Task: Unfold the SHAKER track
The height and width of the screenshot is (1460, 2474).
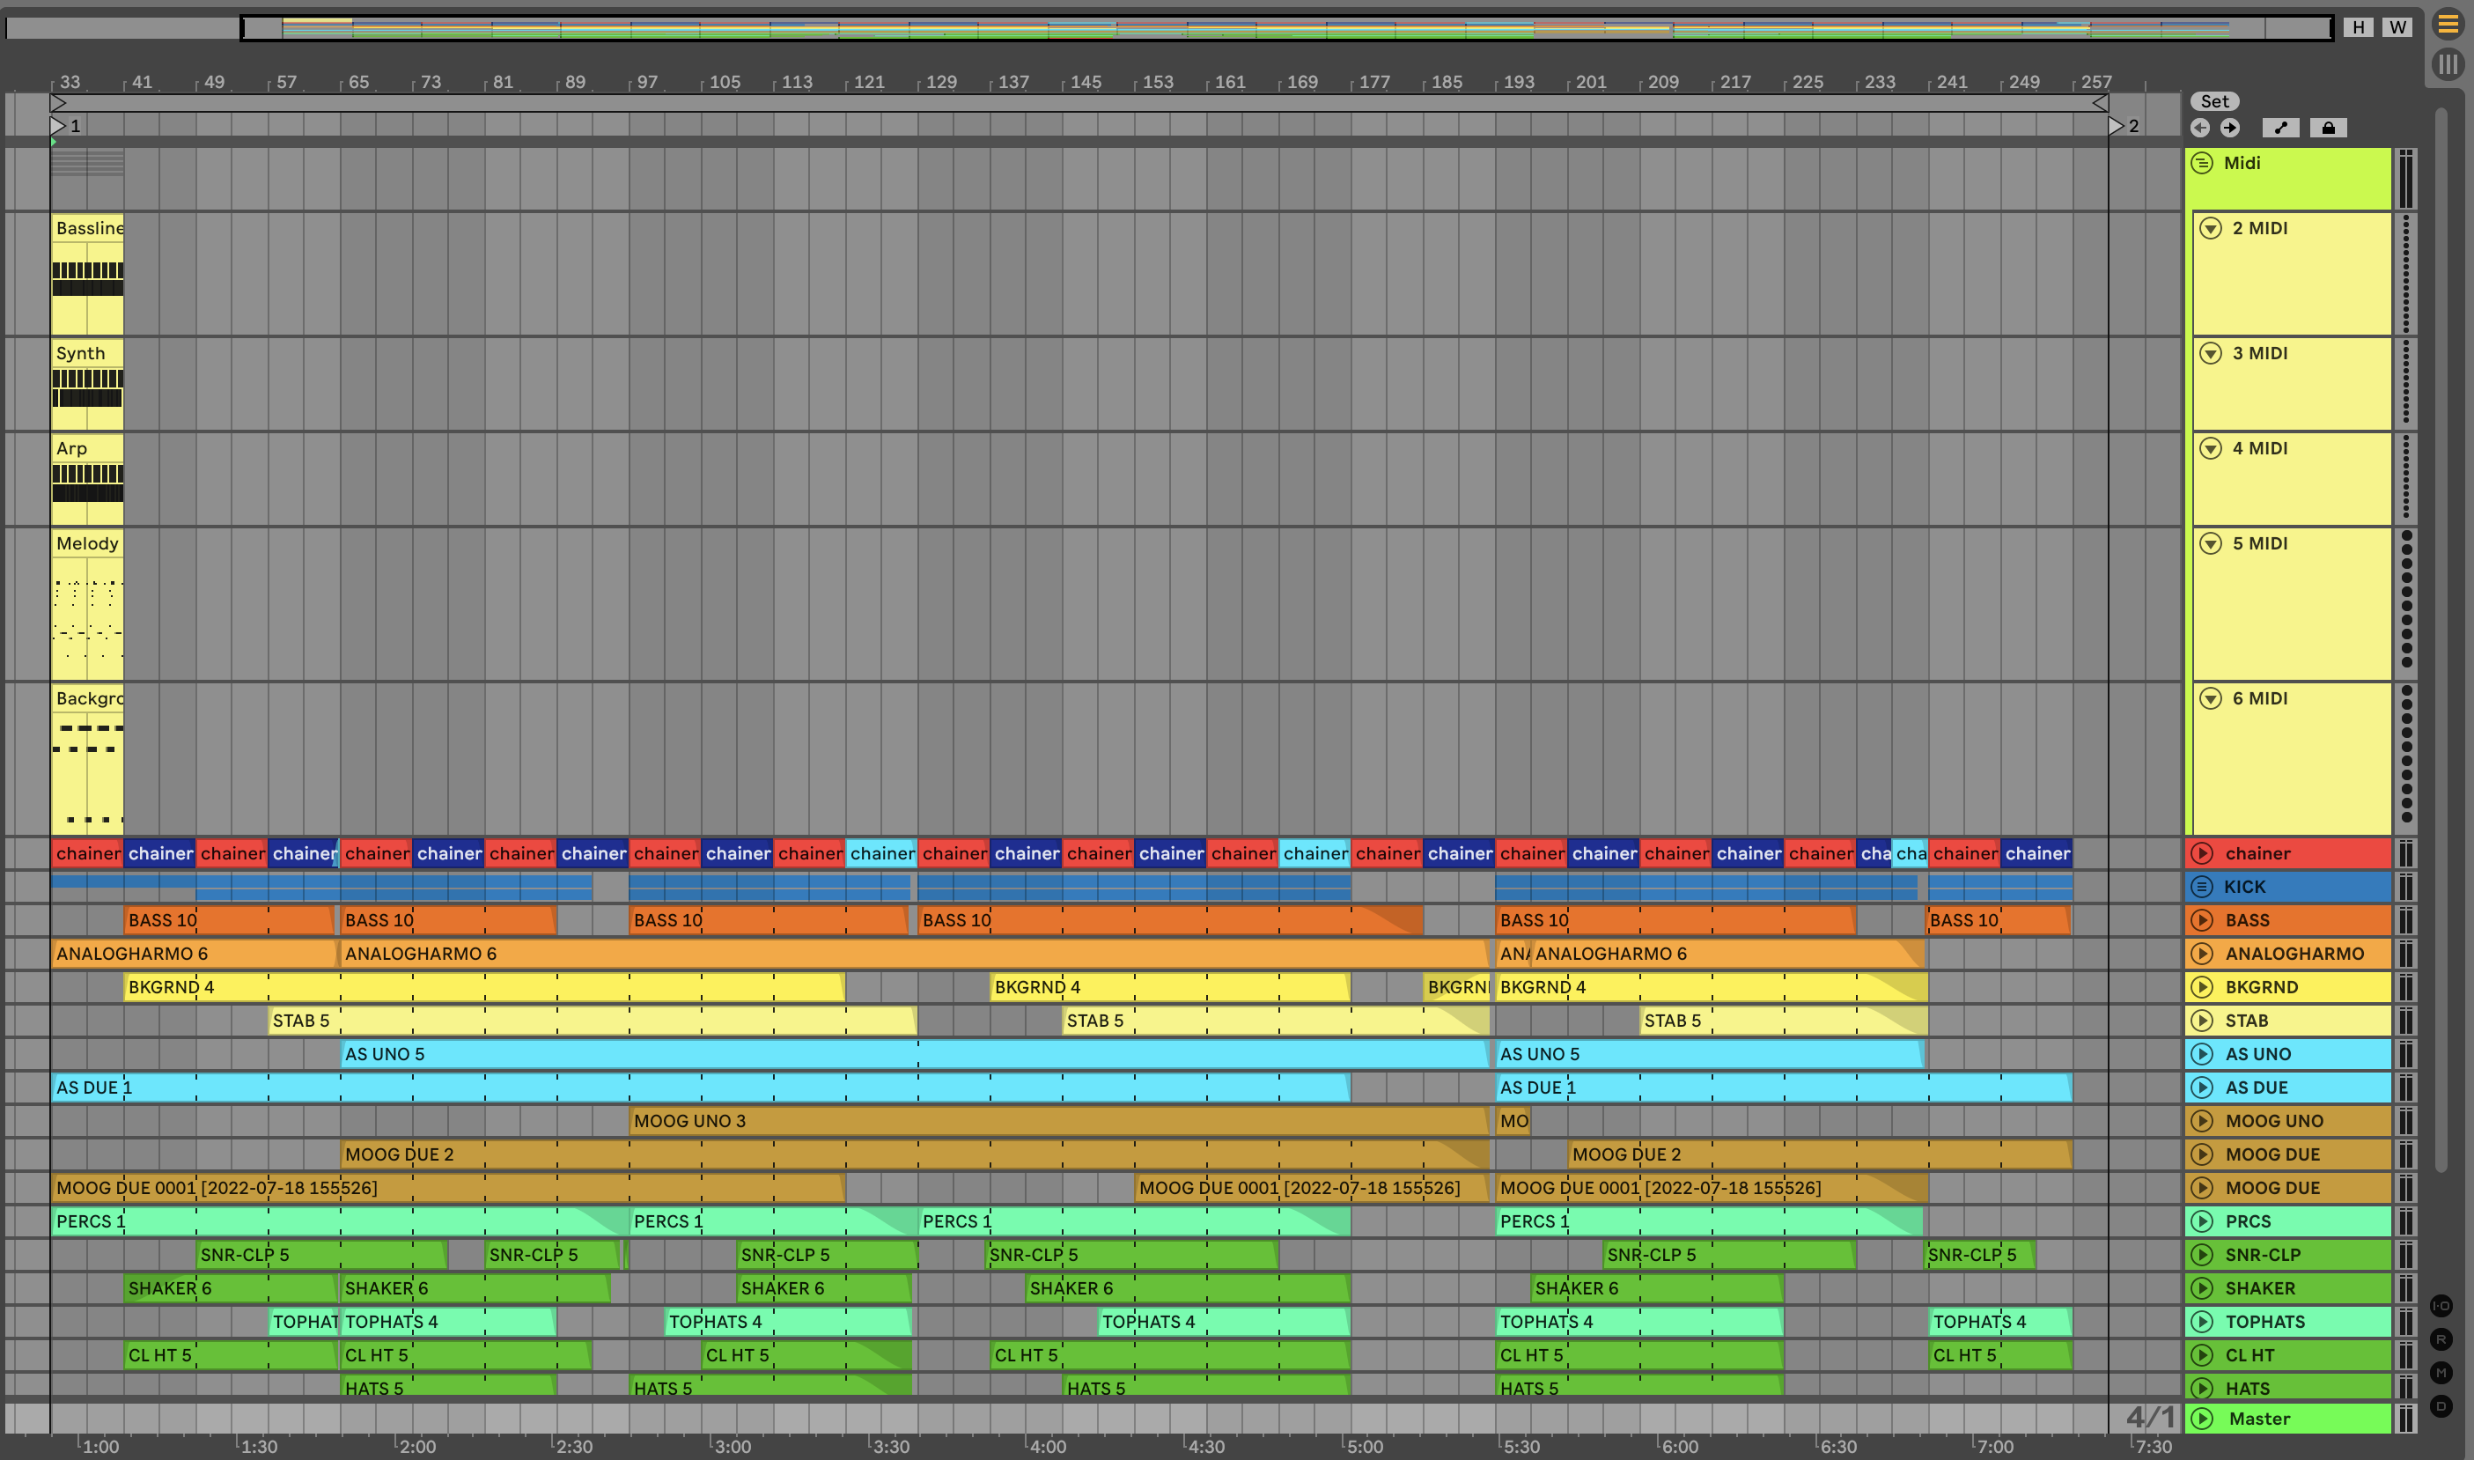Action: click(x=2203, y=1289)
